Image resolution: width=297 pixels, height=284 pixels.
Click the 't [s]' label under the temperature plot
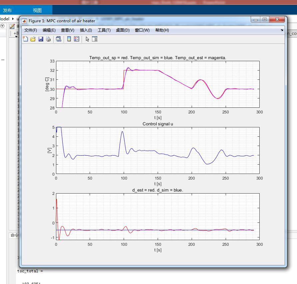coord(158,117)
